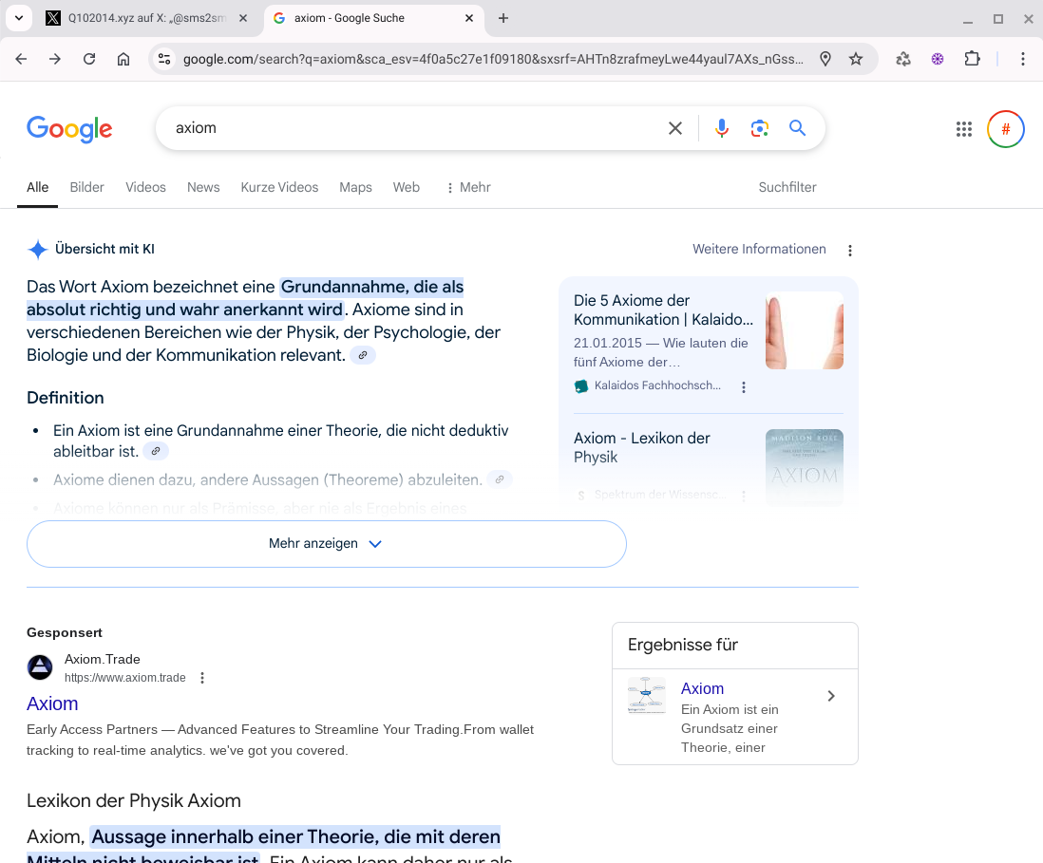Open Chrome three-dot menu
The height and width of the screenshot is (863, 1043).
[1023, 59]
